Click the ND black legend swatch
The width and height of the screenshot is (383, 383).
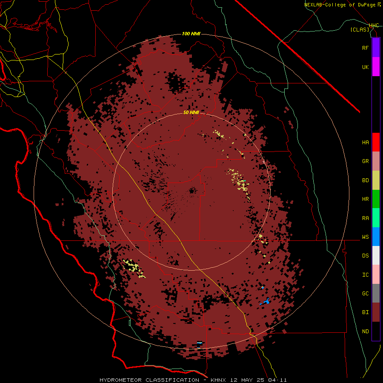click(x=376, y=331)
